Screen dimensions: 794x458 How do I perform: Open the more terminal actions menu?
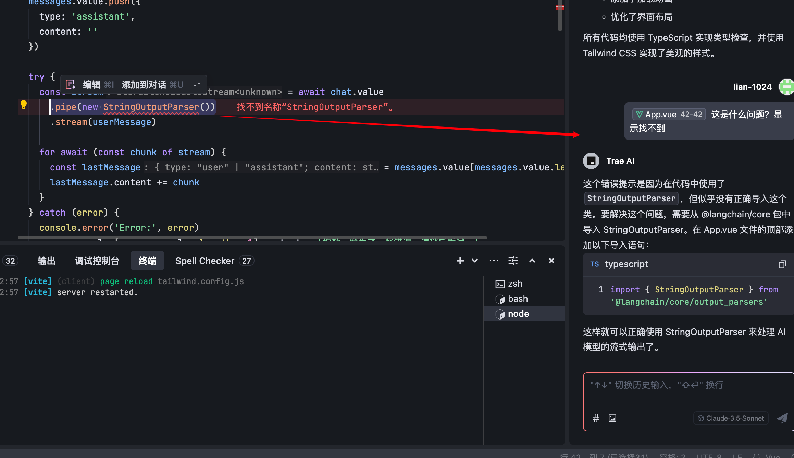click(x=494, y=261)
